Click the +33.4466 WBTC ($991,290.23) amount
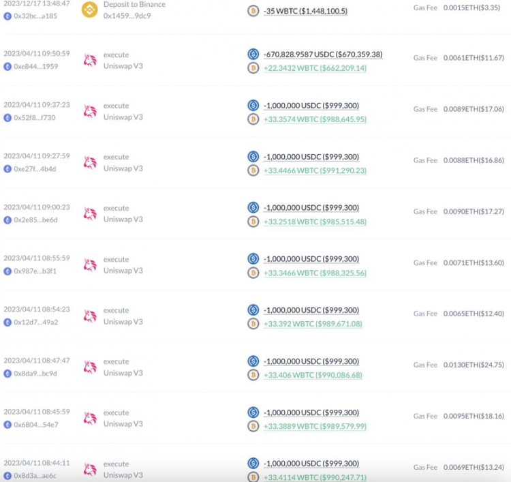The image size is (511, 482). pos(315,170)
